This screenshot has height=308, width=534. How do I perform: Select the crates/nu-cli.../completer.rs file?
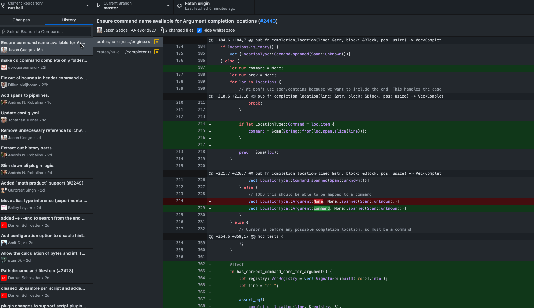tap(128, 52)
